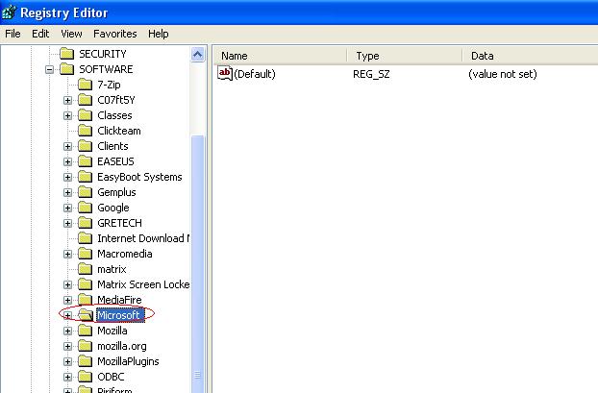Click the mozilla.org folder icon
Screen dimensions: 598x393
click(85, 346)
